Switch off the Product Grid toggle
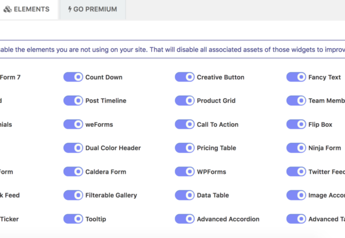345x238 pixels. (184, 101)
